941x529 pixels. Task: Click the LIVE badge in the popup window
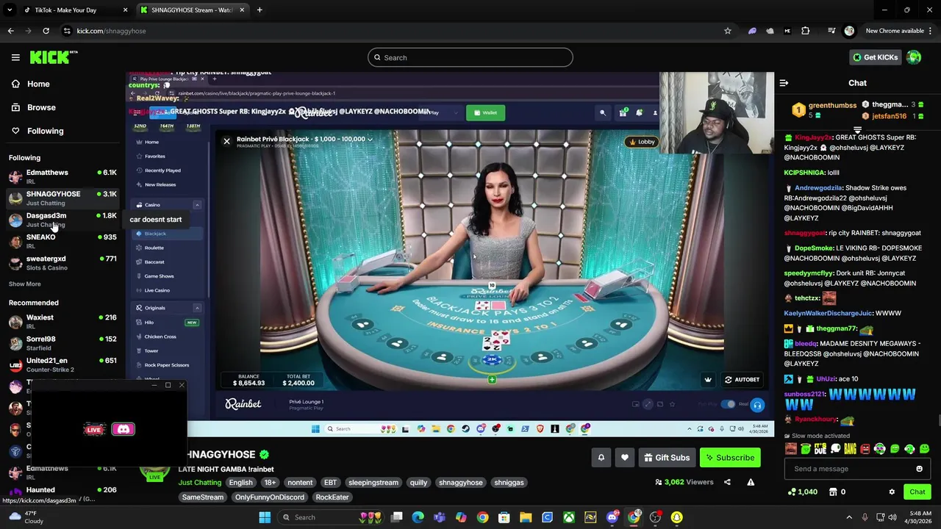pyautogui.click(x=94, y=430)
